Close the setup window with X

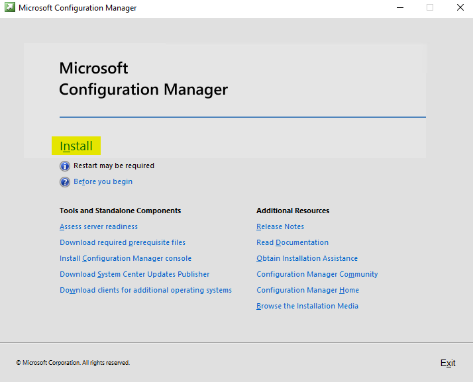coord(460,8)
